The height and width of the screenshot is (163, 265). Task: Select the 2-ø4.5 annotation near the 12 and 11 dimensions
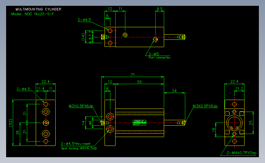84,20
